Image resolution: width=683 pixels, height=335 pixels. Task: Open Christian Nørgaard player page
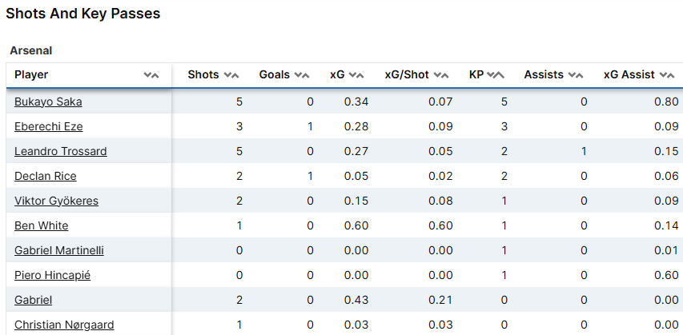point(64,325)
